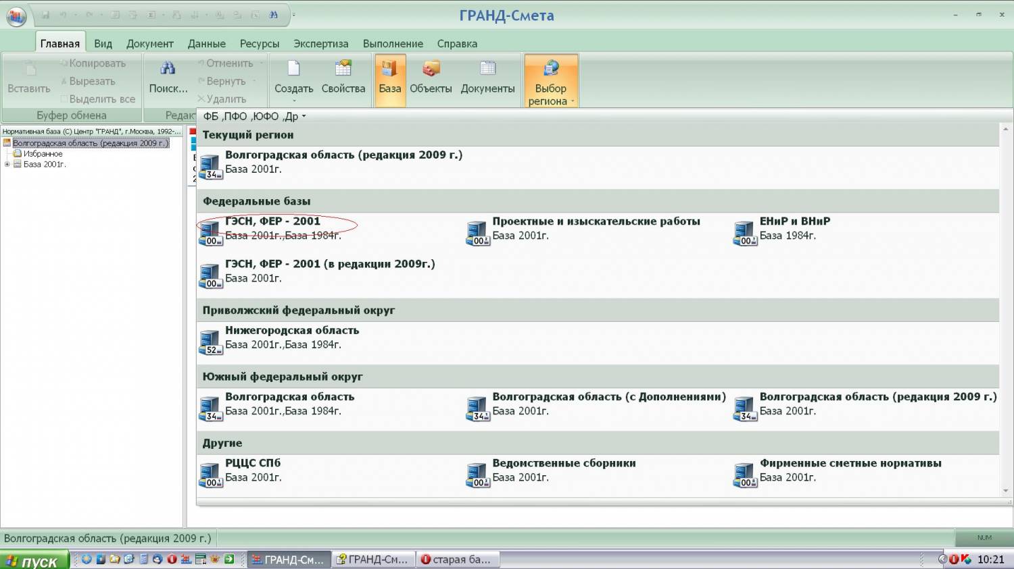This screenshot has width=1014, height=569.
Task: Click the Internet Explorer icon in quick launch
Action: pyautogui.click(x=129, y=559)
